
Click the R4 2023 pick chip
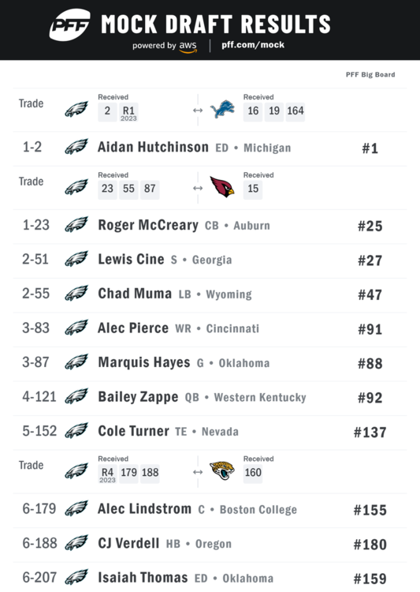[107, 474]
